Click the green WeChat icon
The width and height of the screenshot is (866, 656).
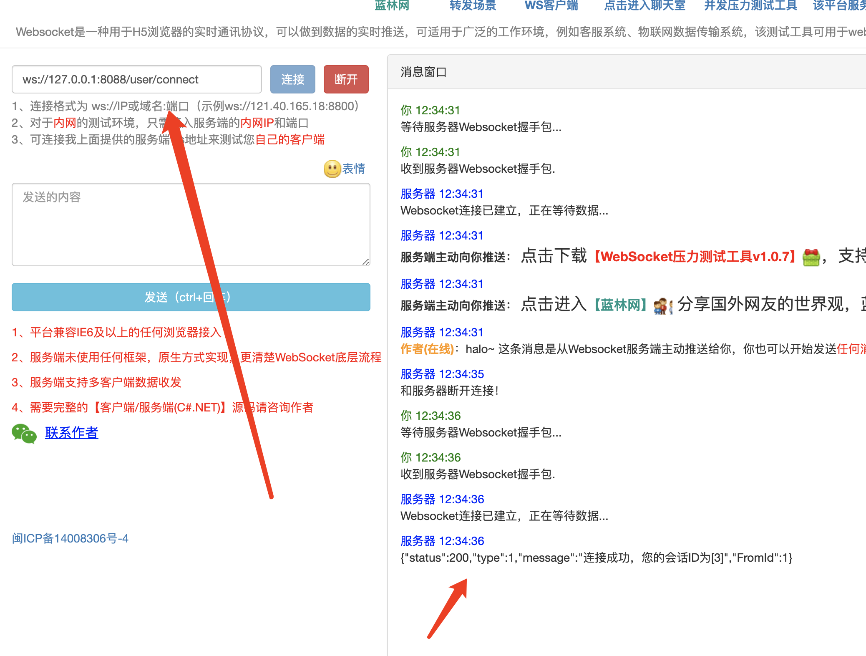24,434
